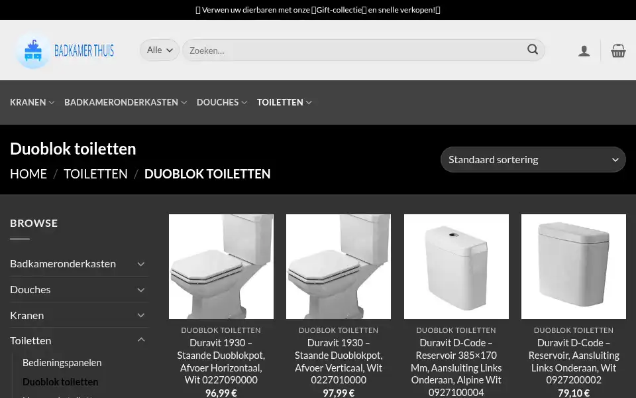Go to TOILETTEN breadcrumb
This screenshot has height=398, width=636.
95,174
